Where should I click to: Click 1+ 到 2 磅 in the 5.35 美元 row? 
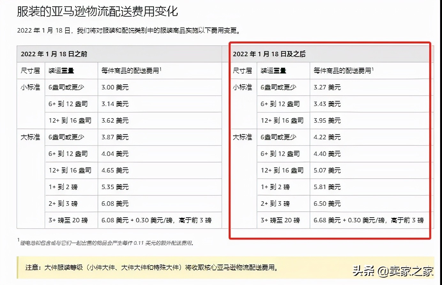63,187
